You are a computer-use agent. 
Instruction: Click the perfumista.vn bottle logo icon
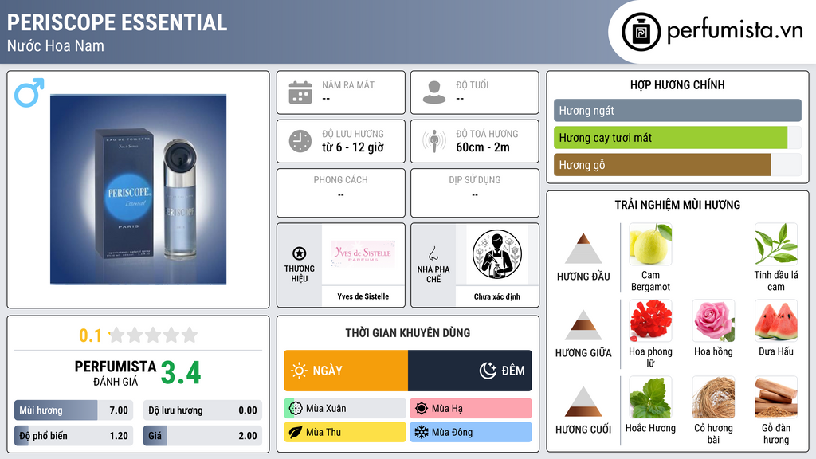[x=641, y=32]
